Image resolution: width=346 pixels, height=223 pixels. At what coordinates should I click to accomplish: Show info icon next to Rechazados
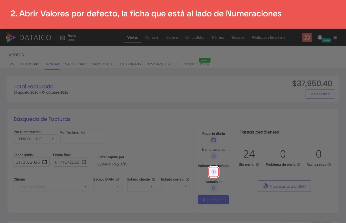point(329,164)
